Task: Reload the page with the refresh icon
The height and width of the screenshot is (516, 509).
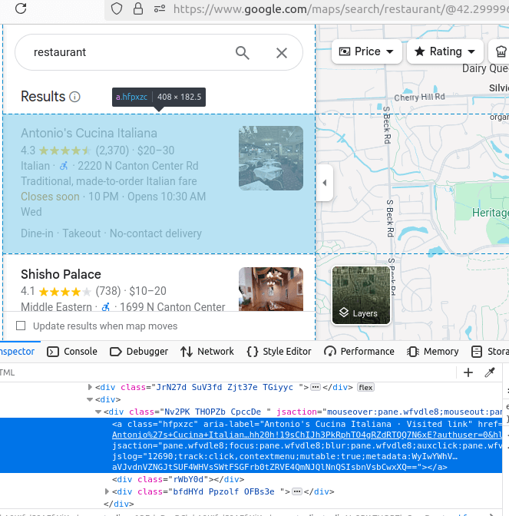Action: (21, 8)
